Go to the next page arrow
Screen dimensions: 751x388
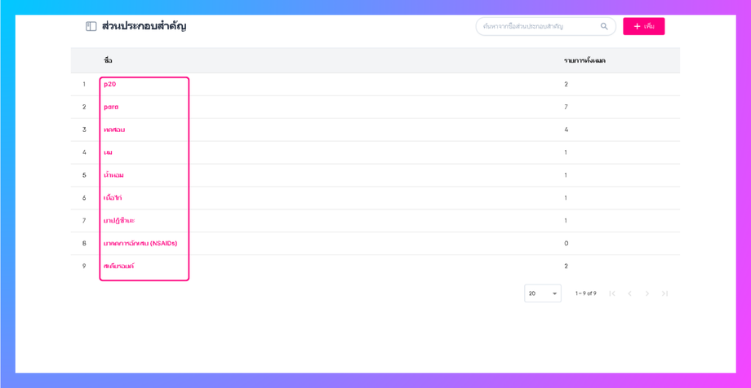(x=647, y=293)
